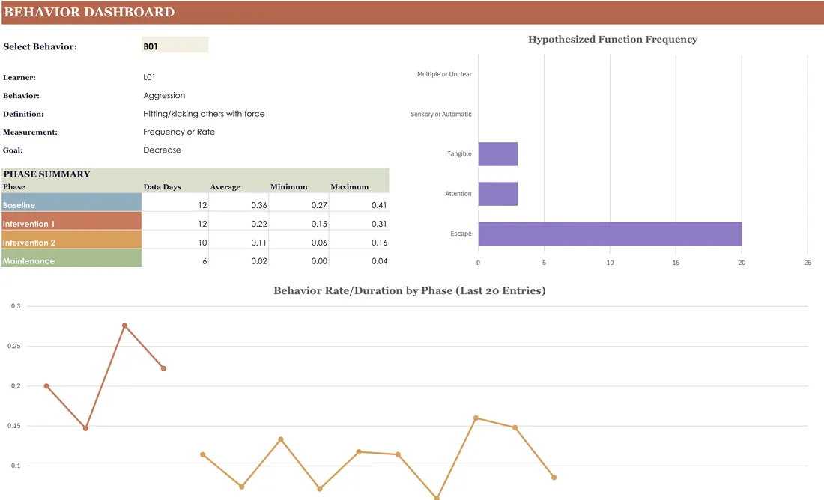Select the Tangible axis label
Image resolution: width=824 pixels, height=500 pixels.
(x=459, y=154)
